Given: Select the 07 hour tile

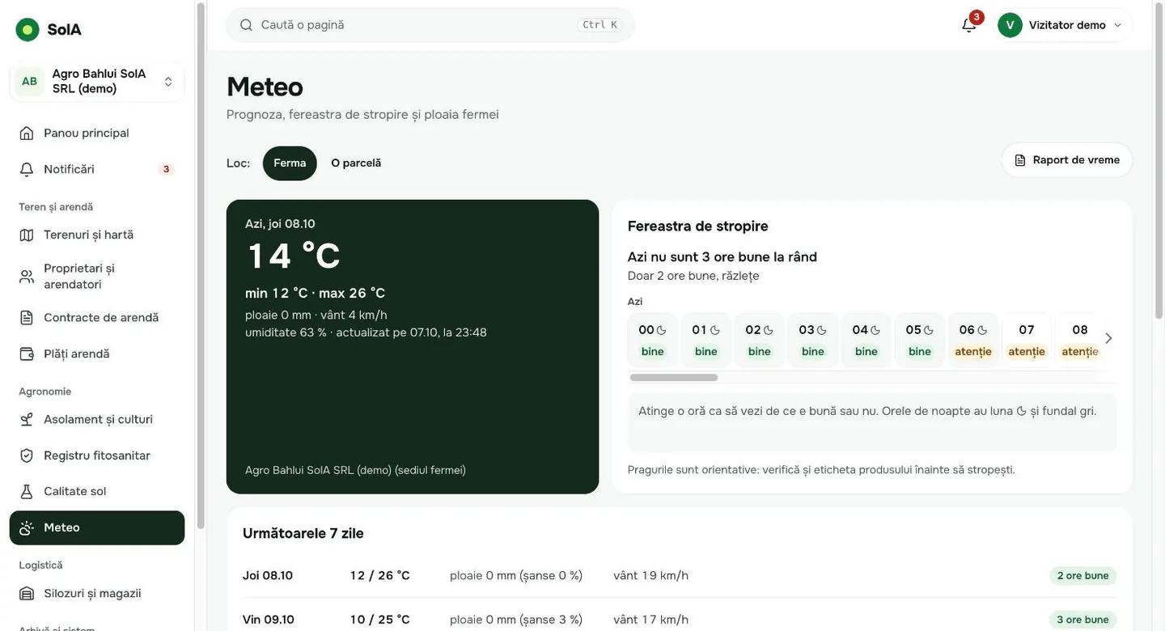Looking at the screenshot, I should (1026, 340).
